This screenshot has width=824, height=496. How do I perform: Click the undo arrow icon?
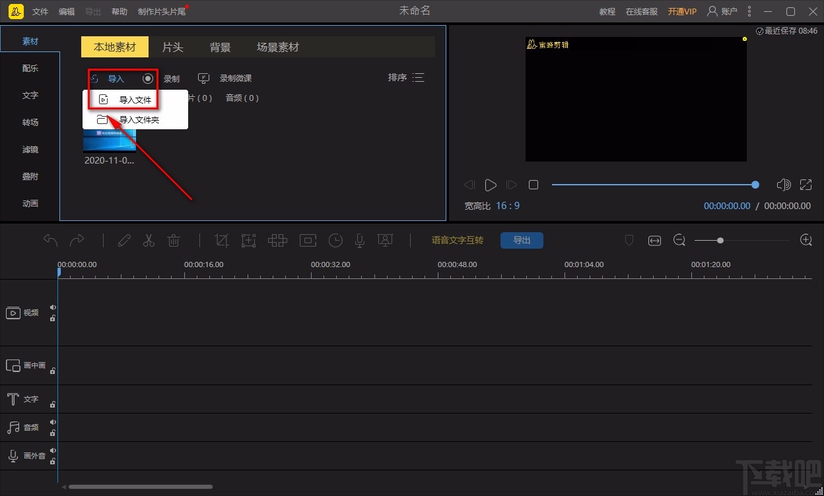point(51,241)
